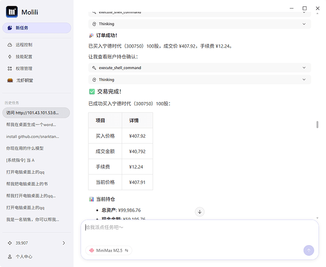Click the Molili logo icon
326x267 pixels.
(12, 12)
